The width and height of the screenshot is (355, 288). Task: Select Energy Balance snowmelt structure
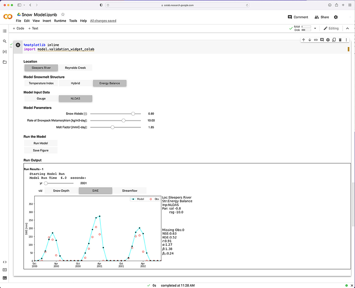click(x=110, y=83)
